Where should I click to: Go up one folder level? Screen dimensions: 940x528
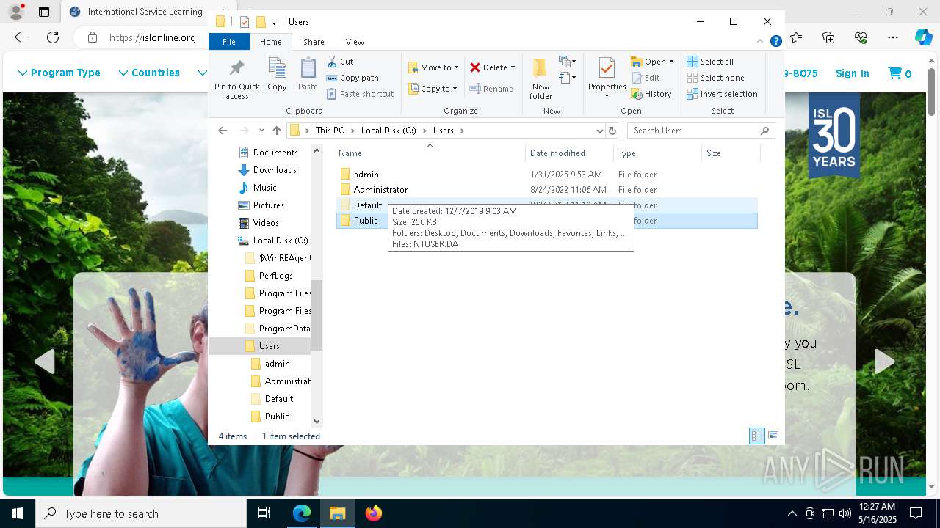276,131
